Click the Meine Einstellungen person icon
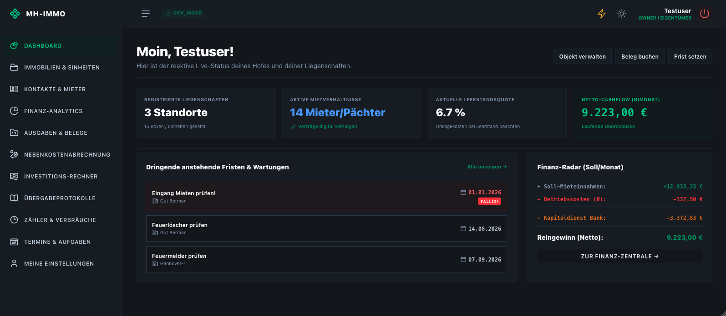726x316 pixels. click(14, 263)
